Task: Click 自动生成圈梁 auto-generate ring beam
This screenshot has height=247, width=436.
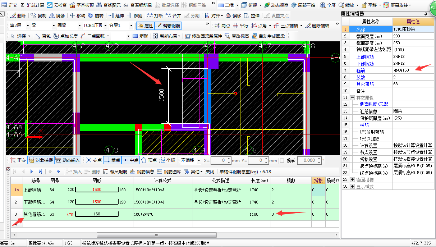Action: coord(269,36)
